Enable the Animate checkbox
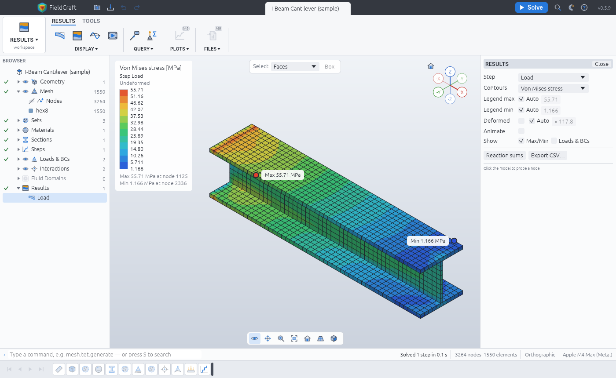Viewport: 616px width, 378px height. [x=521, y=131]
